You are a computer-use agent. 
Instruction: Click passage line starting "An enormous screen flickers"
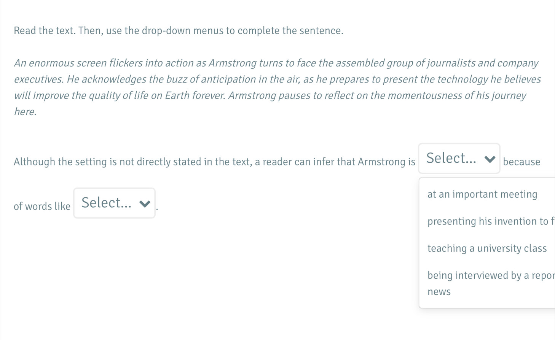(x=276, y=63)
